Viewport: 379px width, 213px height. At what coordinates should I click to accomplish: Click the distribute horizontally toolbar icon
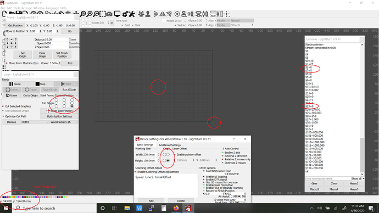pos(205,14)
